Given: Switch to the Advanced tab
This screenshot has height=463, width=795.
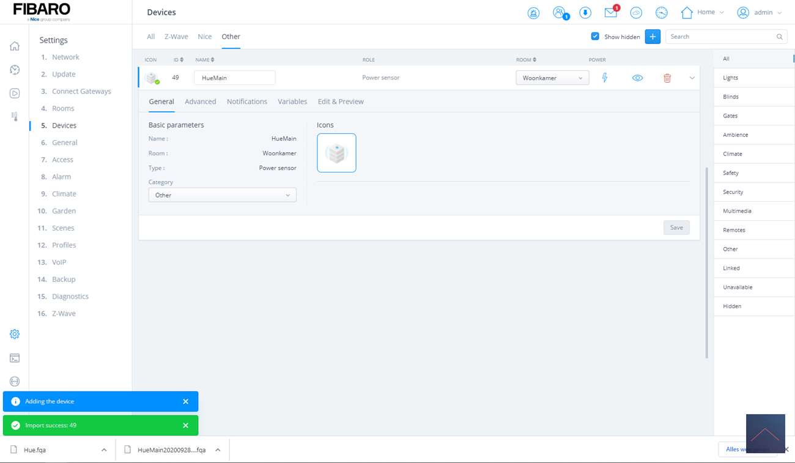Looking at the screenshot, I should point(200,102).
